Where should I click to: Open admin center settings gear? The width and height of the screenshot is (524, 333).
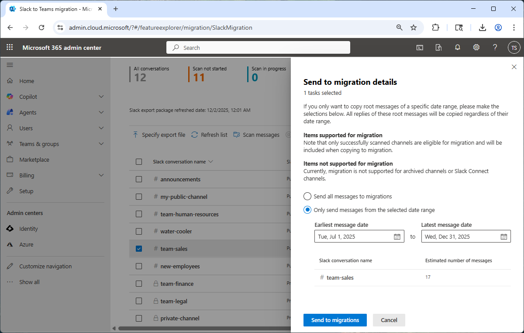click(x=476, y=47)
